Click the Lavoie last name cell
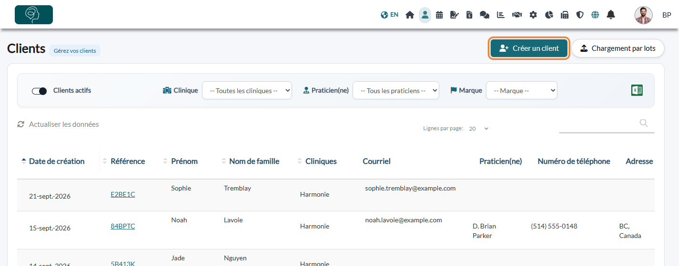Image resolution: width=686 pixels, height=266 pixels. [234, 220]
